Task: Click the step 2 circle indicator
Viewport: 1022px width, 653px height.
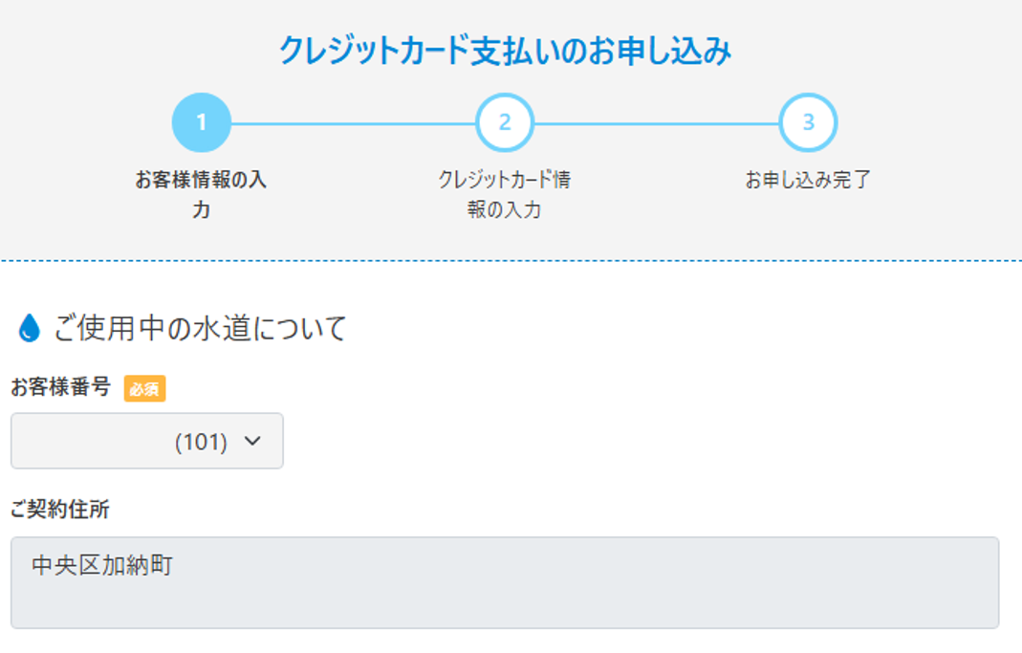Action: point(505,122)
